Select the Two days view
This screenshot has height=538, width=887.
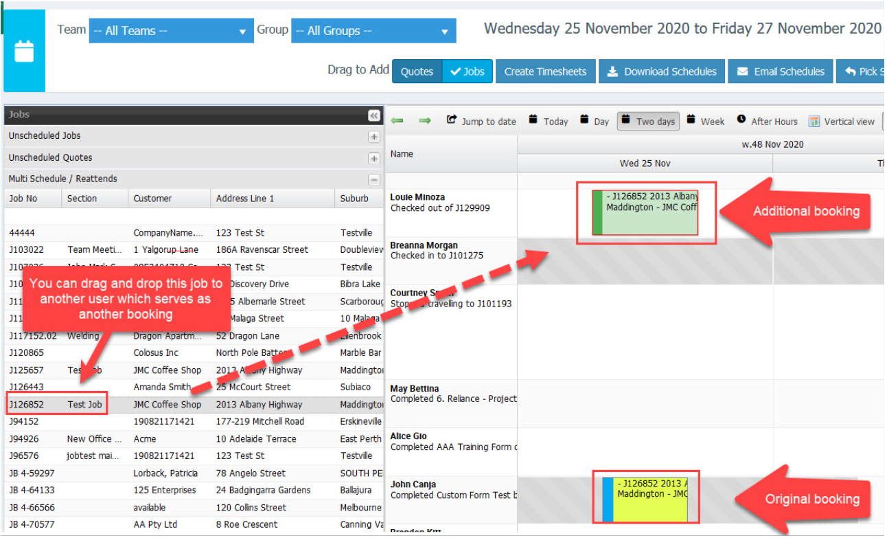[648, 122]
